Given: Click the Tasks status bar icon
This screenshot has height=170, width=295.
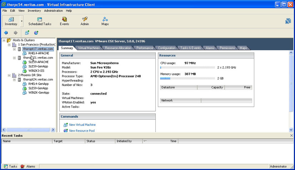Looking at the screenshot, I should (x=6, y=166).
